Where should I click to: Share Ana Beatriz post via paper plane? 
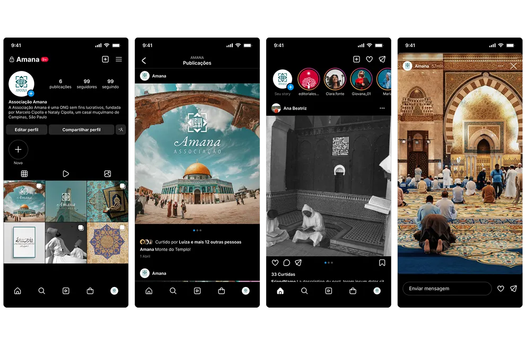(x=298, y=263)
